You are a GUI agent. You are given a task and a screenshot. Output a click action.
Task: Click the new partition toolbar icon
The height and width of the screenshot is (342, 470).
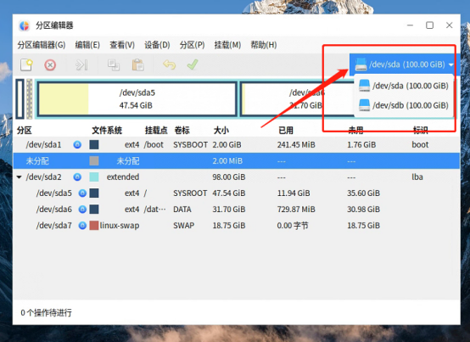26,64
